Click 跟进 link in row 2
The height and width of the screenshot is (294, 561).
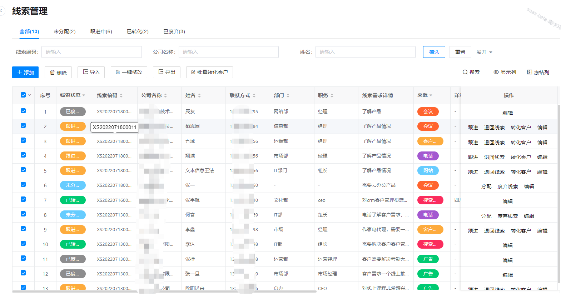pos(473,128)
